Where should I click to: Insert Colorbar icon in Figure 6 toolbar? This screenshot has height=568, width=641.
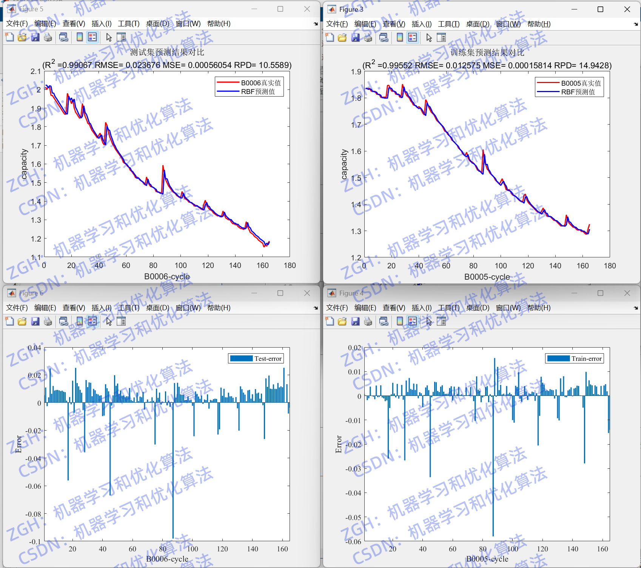[x=80, y=321]
